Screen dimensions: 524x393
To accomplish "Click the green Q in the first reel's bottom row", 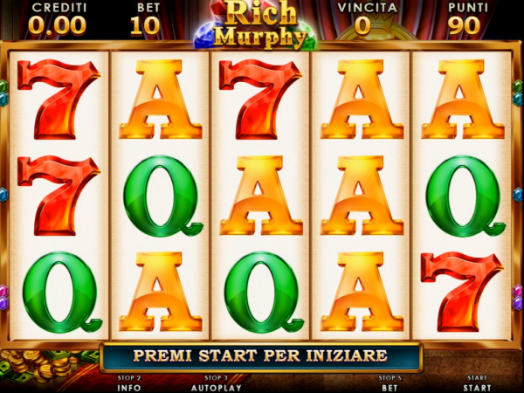I will click(x=62, y=293).
